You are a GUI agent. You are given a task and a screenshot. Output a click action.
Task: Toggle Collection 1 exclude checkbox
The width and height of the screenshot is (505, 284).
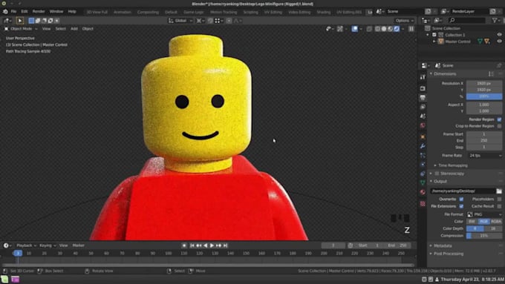point(434,35)
